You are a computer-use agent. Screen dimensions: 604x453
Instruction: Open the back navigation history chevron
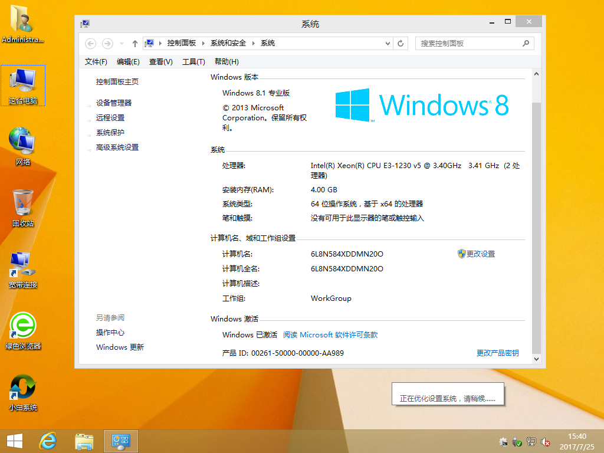pos(122,43)
